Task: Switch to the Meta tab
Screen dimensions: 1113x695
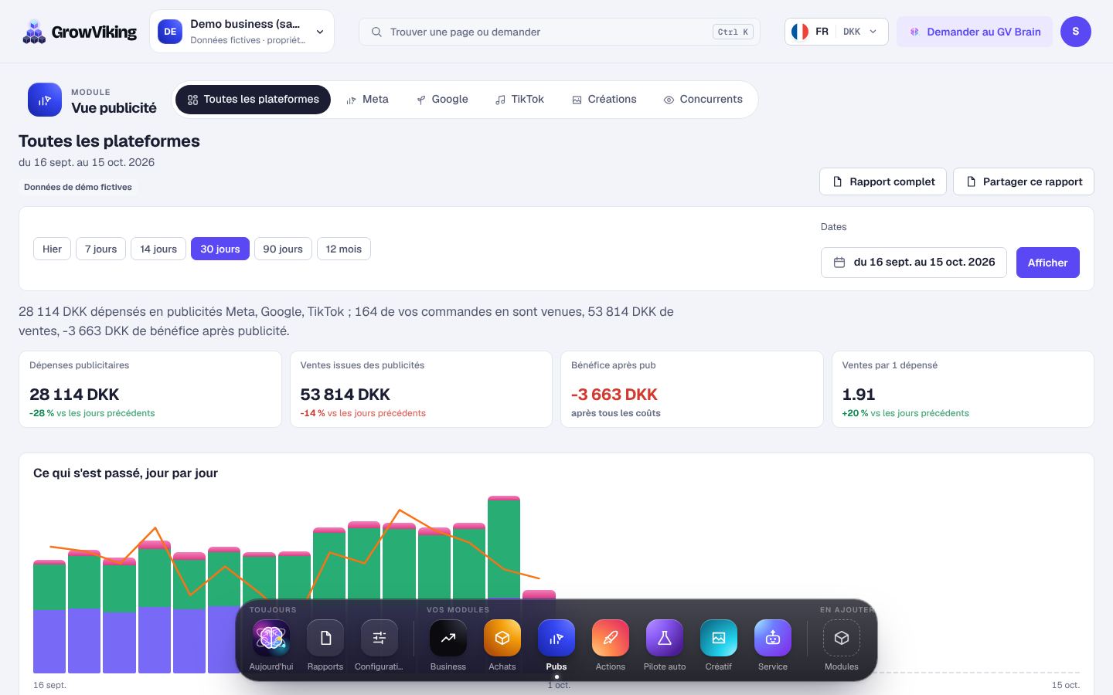Action: click(367, 100)
